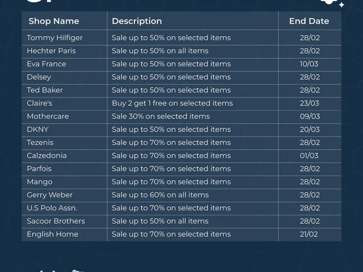The height and width of the screenshot is (272, 363).
Task: Click the Delsey shop name
Action: coord(39,77)
